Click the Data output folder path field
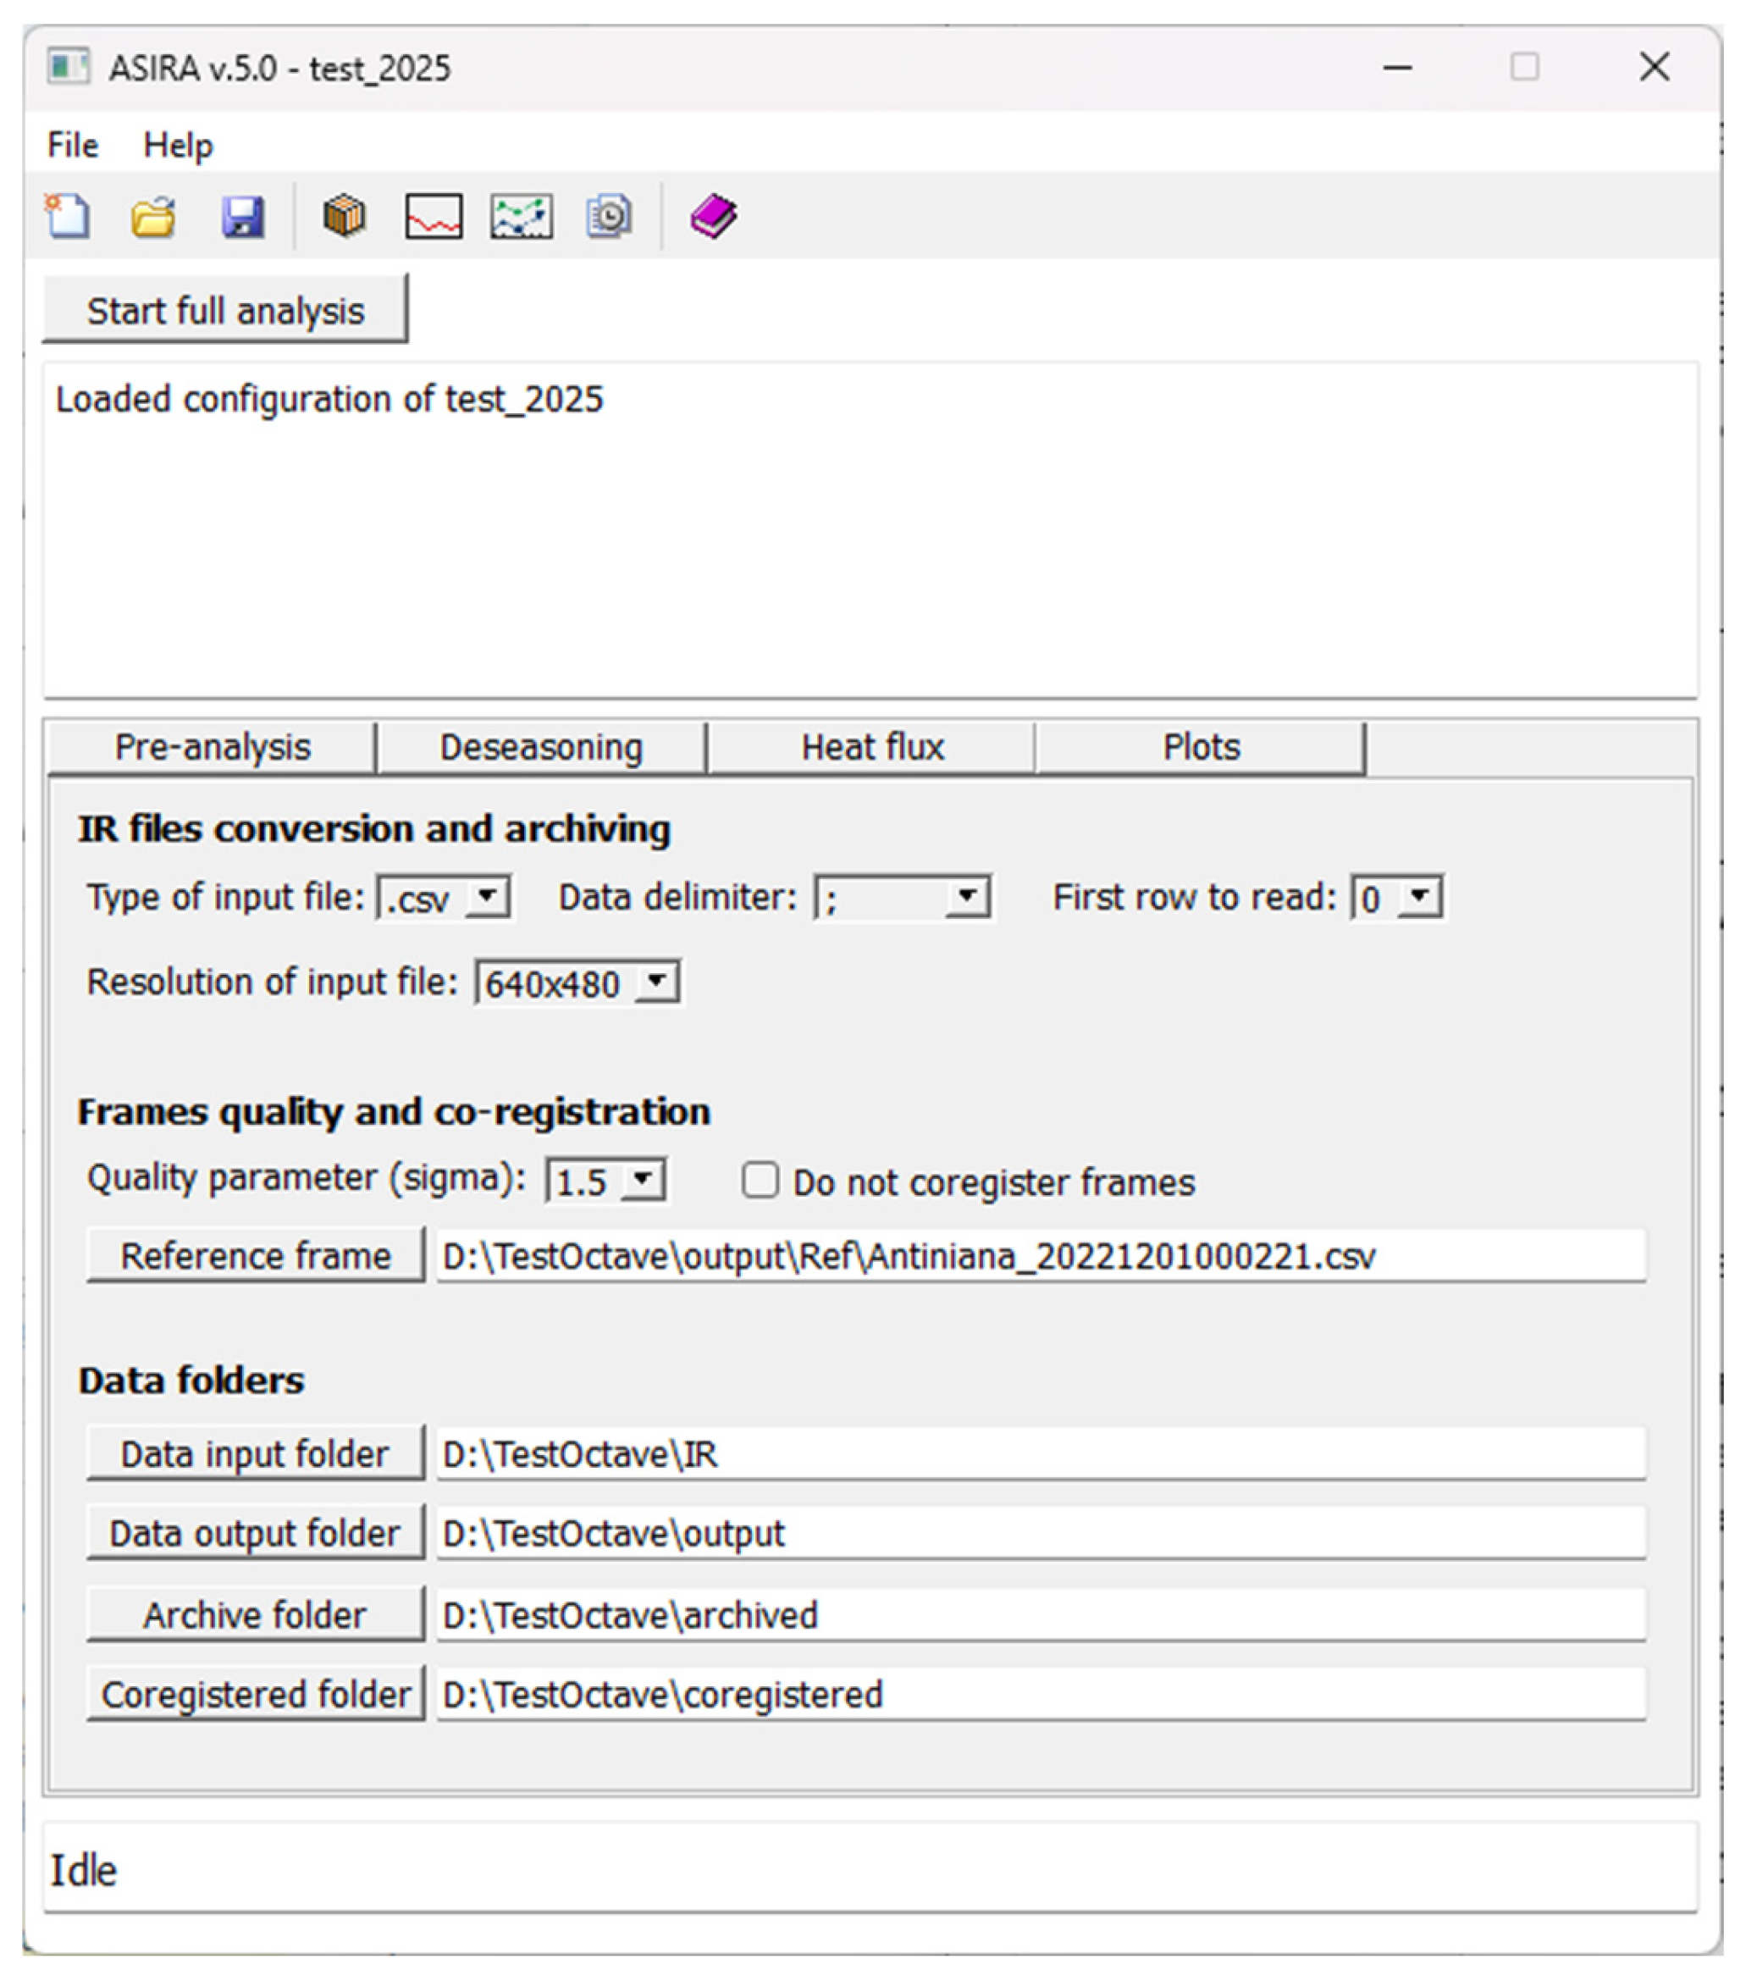 [x=1040, y=1533]
